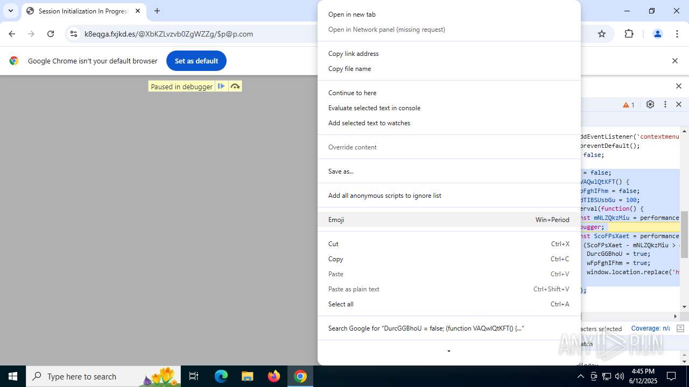
Task: Close the sources sidebar pane X
Action: 679,86
